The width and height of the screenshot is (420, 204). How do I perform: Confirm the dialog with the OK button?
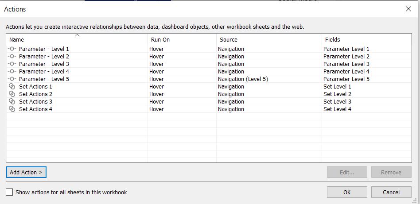pyautogui.click(x=347, y=192)
